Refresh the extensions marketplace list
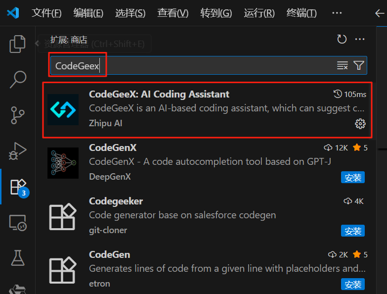This screenshot has height=294, width=387. coord(342,39)
